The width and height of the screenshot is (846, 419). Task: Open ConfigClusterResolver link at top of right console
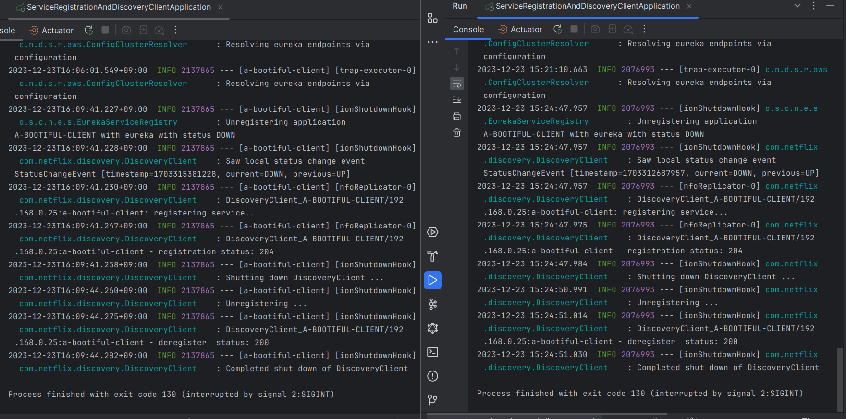coord(536,44)
